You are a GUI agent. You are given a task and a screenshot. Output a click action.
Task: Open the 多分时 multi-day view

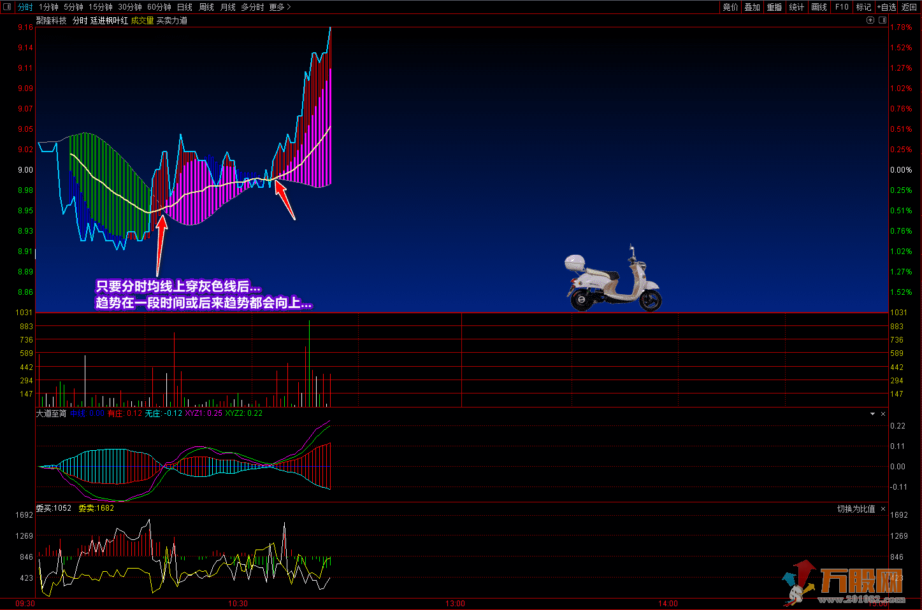pyautogui.click(x=252, y=7)
